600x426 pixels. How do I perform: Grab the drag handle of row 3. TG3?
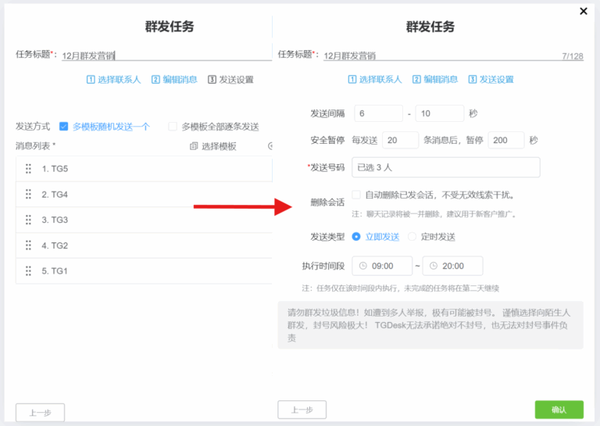tap(28, 220)
